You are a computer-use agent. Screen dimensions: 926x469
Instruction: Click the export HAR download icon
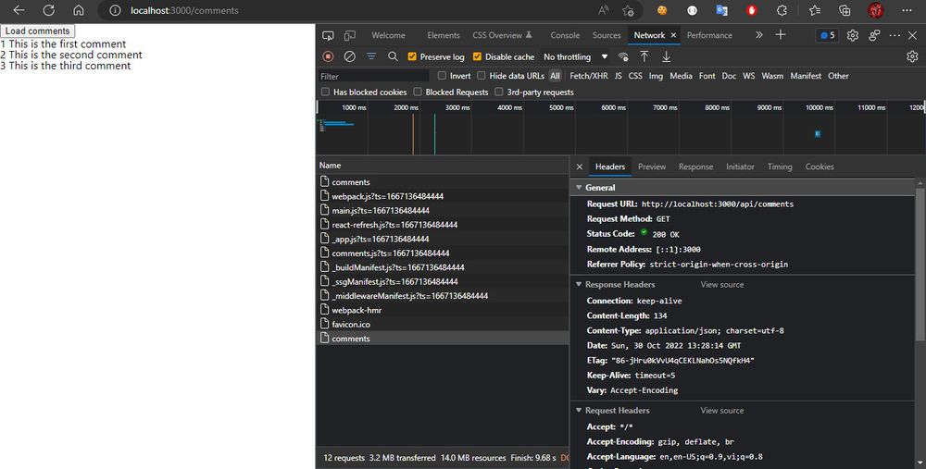666,56
